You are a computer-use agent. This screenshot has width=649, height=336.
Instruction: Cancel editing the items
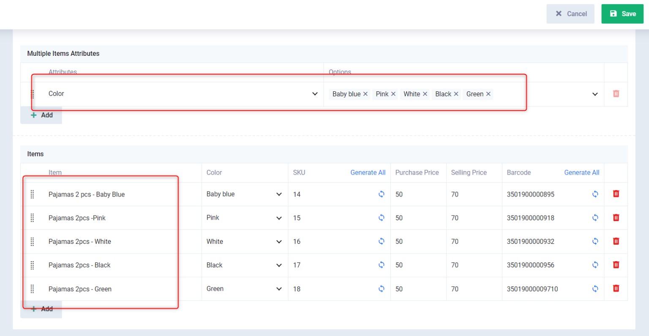click(570, 14)
